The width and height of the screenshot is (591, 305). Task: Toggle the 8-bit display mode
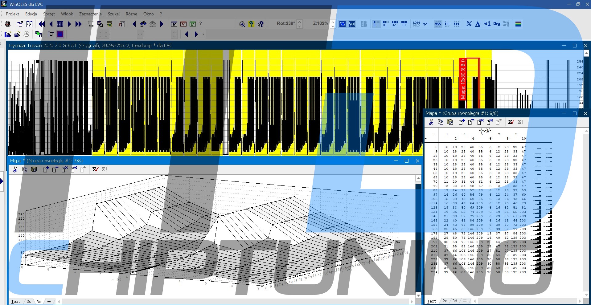coord(376,24)
